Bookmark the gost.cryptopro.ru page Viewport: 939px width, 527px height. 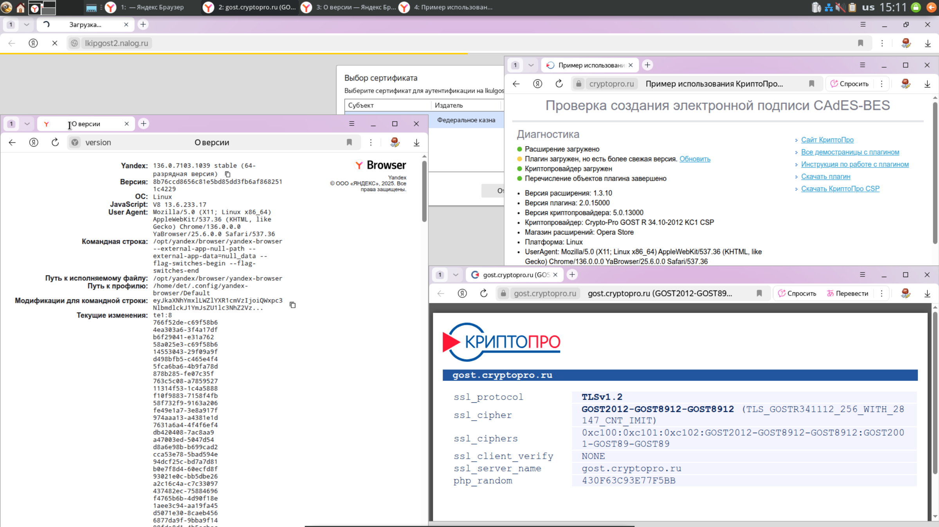[x=759, y=293]
